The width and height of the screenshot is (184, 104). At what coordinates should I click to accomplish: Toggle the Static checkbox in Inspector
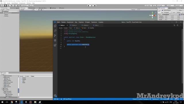178,10
